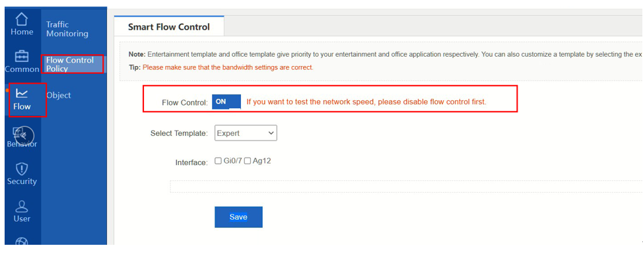Click the Expert dropdown arrow
Viewport: 643px width, 256px height.
click(x=270, y=133)
